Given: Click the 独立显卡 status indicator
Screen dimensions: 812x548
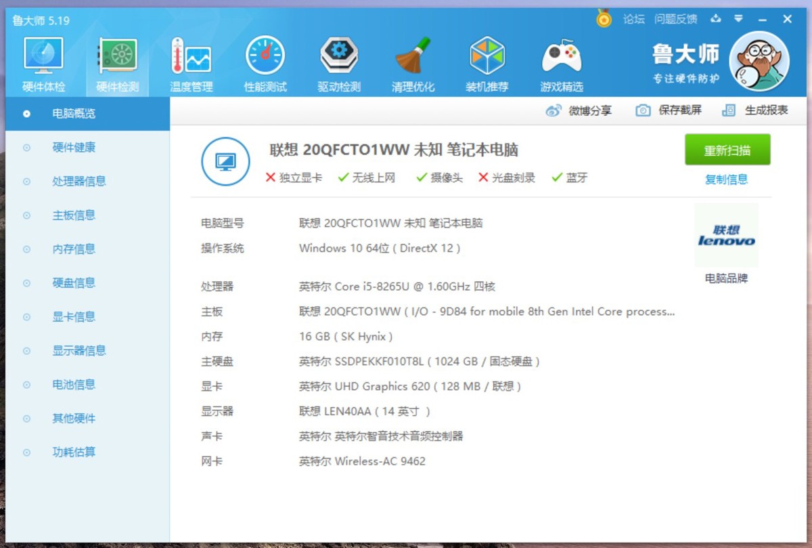Looking at the screenshot, I should point(294,178).
